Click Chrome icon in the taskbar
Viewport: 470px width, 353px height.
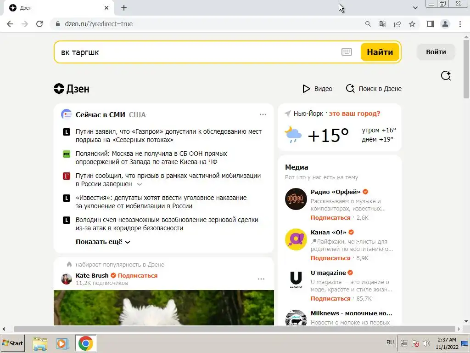[86, 343]
